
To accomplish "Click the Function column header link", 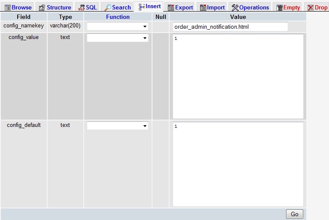I will coord(118,17).
